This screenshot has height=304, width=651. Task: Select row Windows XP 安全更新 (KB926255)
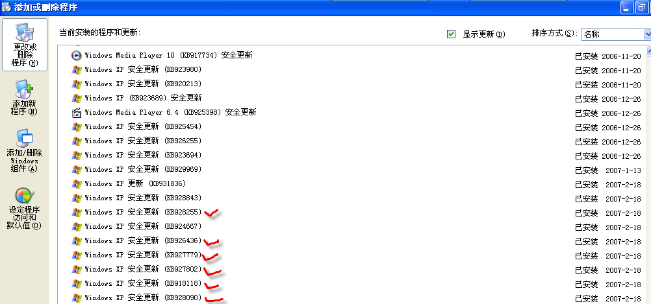point(356,141)
